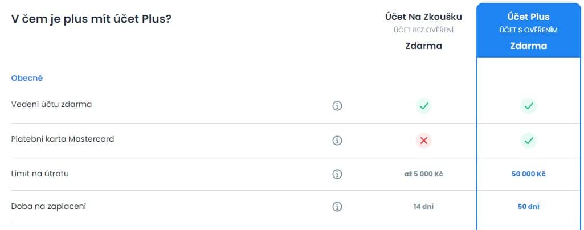Click the Limit na útratu row label
The image size is (584, 230).
click(x=40, y=174)
